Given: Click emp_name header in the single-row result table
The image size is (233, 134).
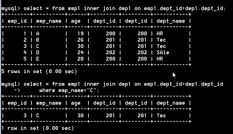Looking at the screenshot, I should [49, 103].
